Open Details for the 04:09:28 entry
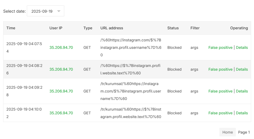The height and width of the screenshot is (139, 254). [242, 91]
